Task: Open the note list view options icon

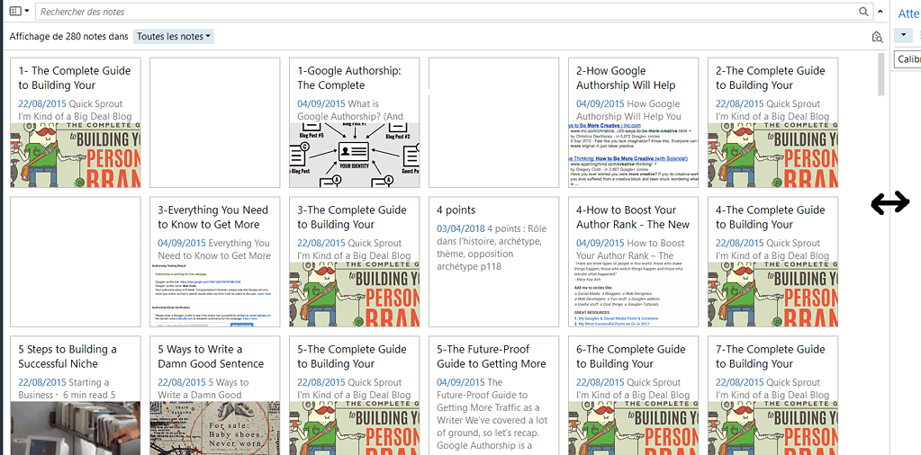Action: coord(19,12)
